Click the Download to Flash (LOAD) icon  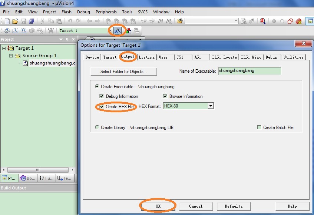pos(51,30)
